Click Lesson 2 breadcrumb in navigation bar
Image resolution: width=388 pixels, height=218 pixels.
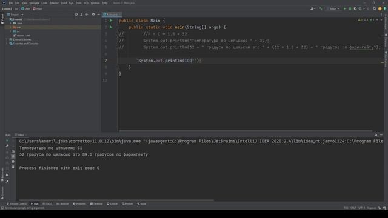point(7,8)
